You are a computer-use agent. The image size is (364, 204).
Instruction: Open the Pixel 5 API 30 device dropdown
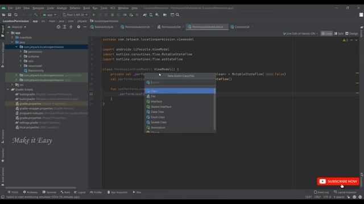coord(75,15)
